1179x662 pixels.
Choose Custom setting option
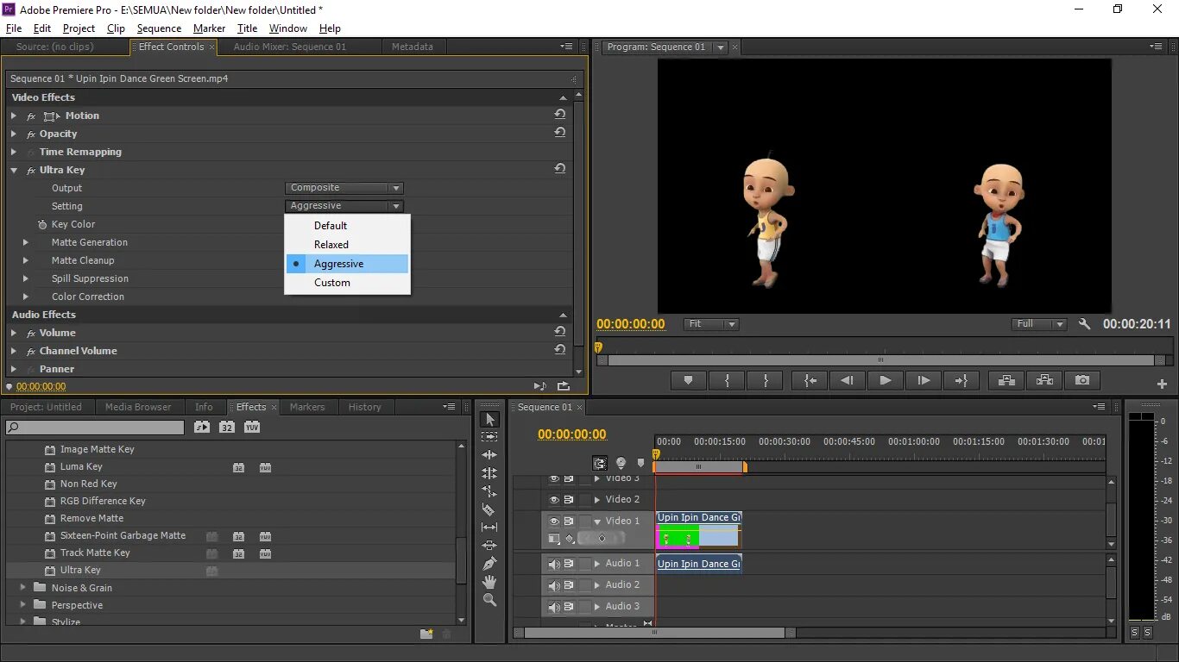[347, 283]
